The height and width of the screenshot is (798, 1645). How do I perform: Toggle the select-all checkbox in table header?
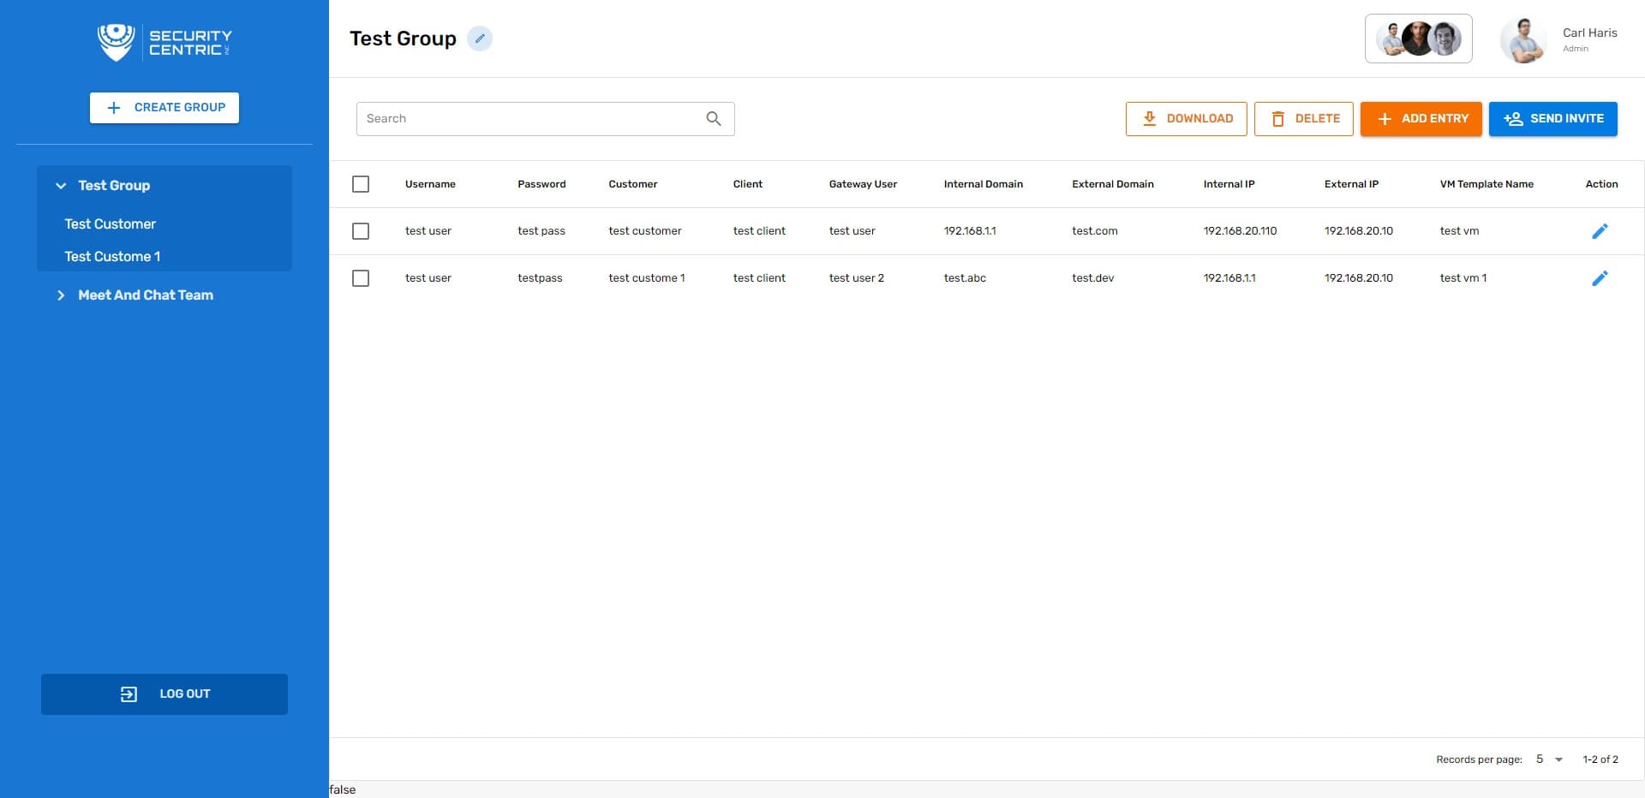(361, 184)
